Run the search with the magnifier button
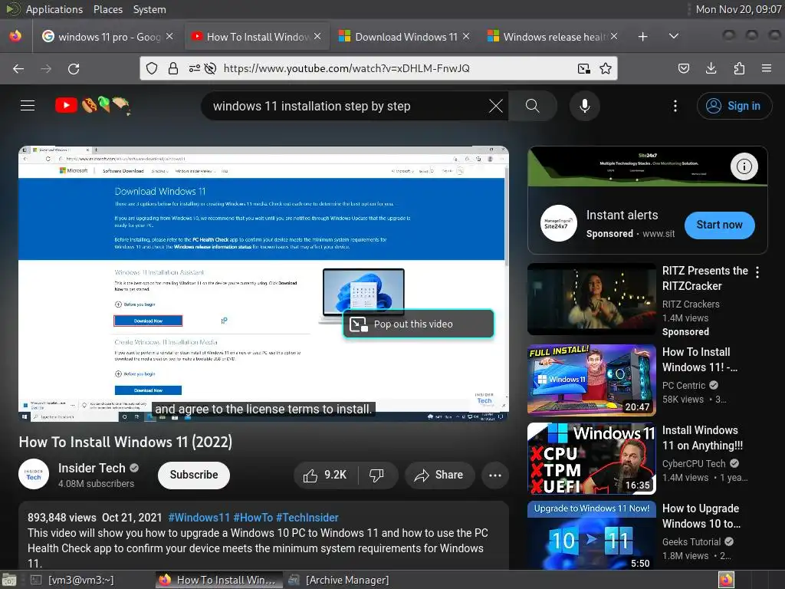The width and height of the screenshot is (785, 589). (x=533, y=106)
